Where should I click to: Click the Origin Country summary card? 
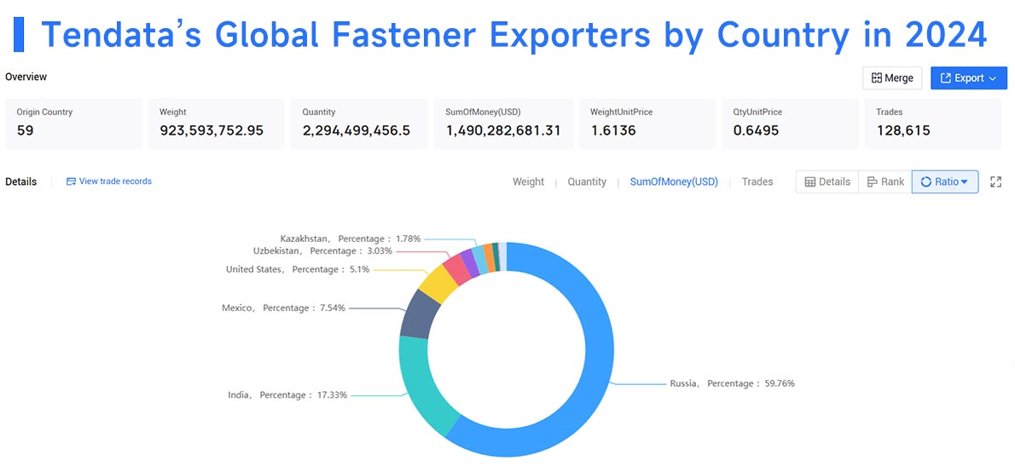(x=73, y=124)
